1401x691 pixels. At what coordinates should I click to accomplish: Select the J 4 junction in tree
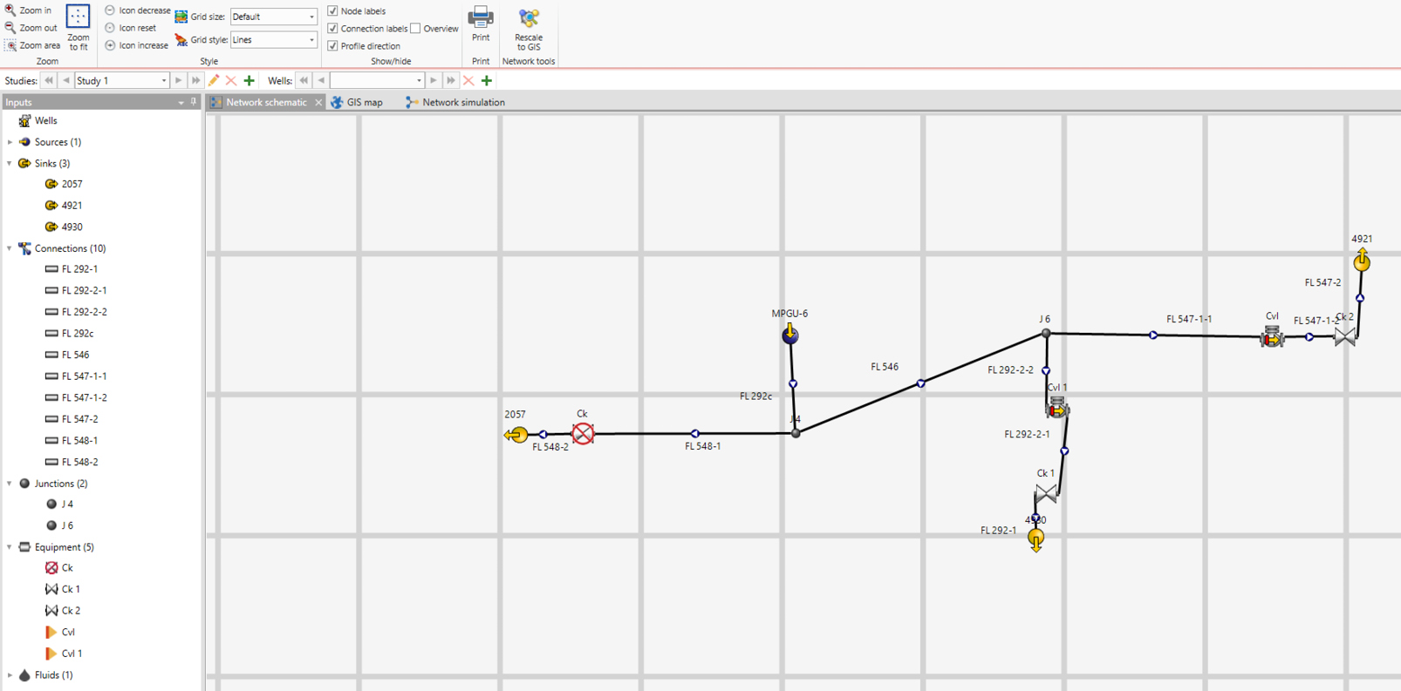pyautogui.click(x=59, y=505)
